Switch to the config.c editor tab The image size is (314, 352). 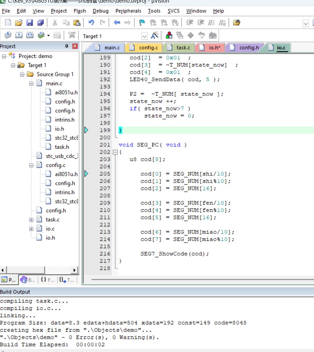[x=144, y=48]
